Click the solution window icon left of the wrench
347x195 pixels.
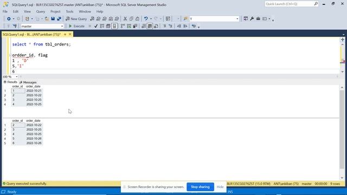click(x=246, y=19)
